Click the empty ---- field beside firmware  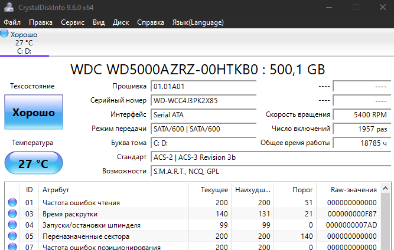point(362,87)
